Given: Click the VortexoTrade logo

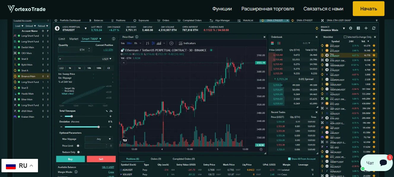Looking at the screenshot, I should pos(26,9).
